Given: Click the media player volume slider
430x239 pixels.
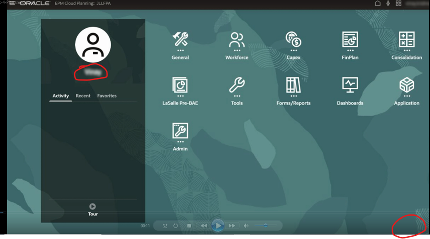Looking at the screenshot, I should click(265, 226).
